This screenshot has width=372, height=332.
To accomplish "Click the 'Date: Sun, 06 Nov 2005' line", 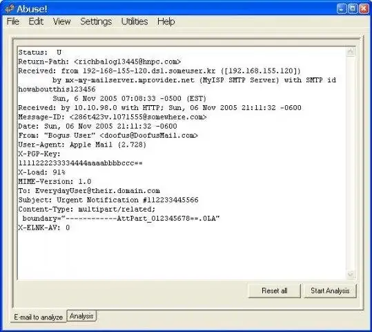I will 97,127.
